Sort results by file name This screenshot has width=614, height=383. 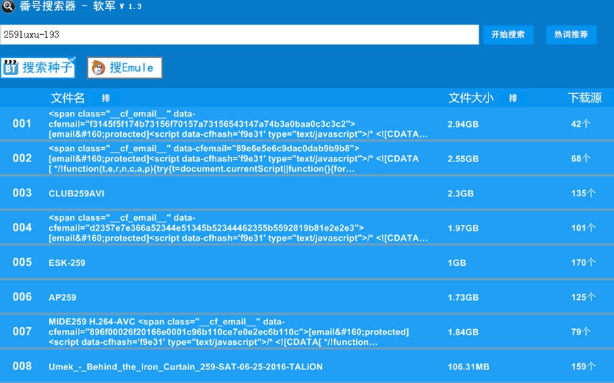106,98
